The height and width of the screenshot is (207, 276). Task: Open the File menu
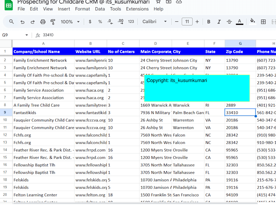[x=21, y=9]
